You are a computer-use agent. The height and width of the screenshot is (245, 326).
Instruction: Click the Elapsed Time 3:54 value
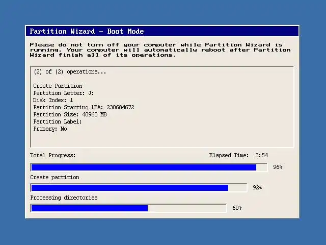tap(261, 155)
